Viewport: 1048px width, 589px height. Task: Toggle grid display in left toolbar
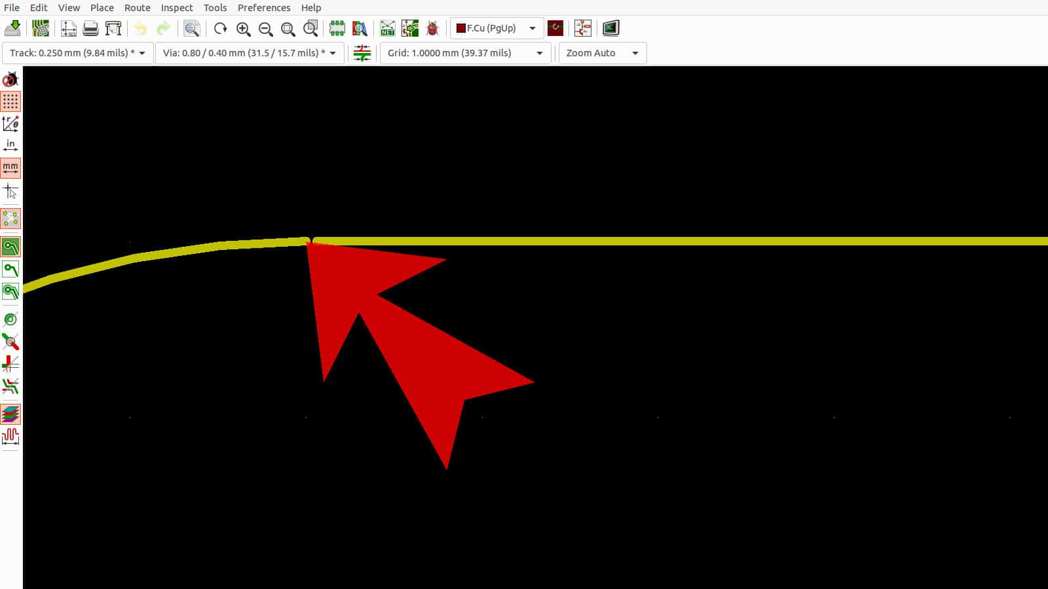pyautogui.click(x=10, y=101)
